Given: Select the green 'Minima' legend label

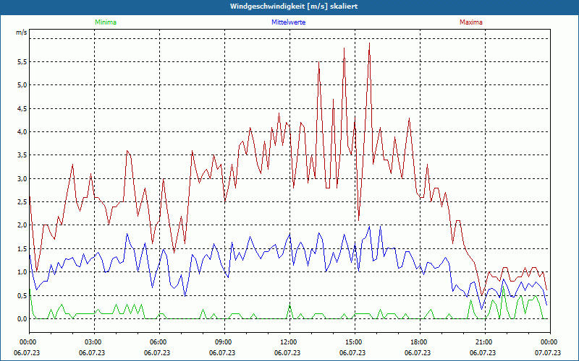Looking at the screenshot, I should click(106, 22).
